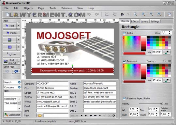Open the File menu
Screen dimensions: 176x125
pos(7,8)
